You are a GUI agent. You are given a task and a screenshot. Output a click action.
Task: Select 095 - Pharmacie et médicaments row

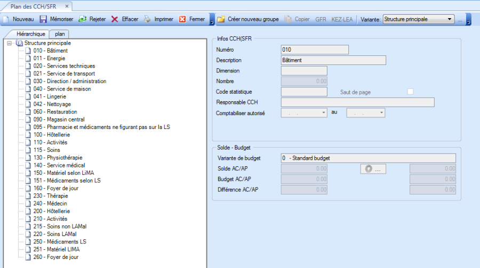tap(102, 127)
